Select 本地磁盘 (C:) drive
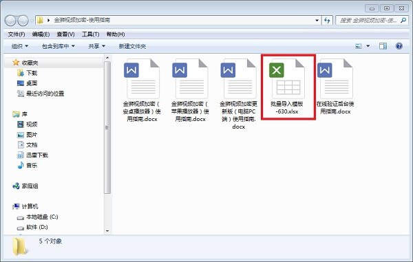 [x=42, y=217]
